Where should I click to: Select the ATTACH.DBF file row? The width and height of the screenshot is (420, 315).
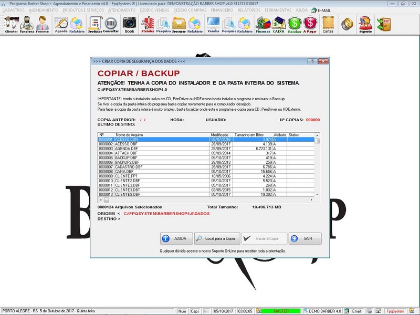pyautogui.click(x=206, y=153)
